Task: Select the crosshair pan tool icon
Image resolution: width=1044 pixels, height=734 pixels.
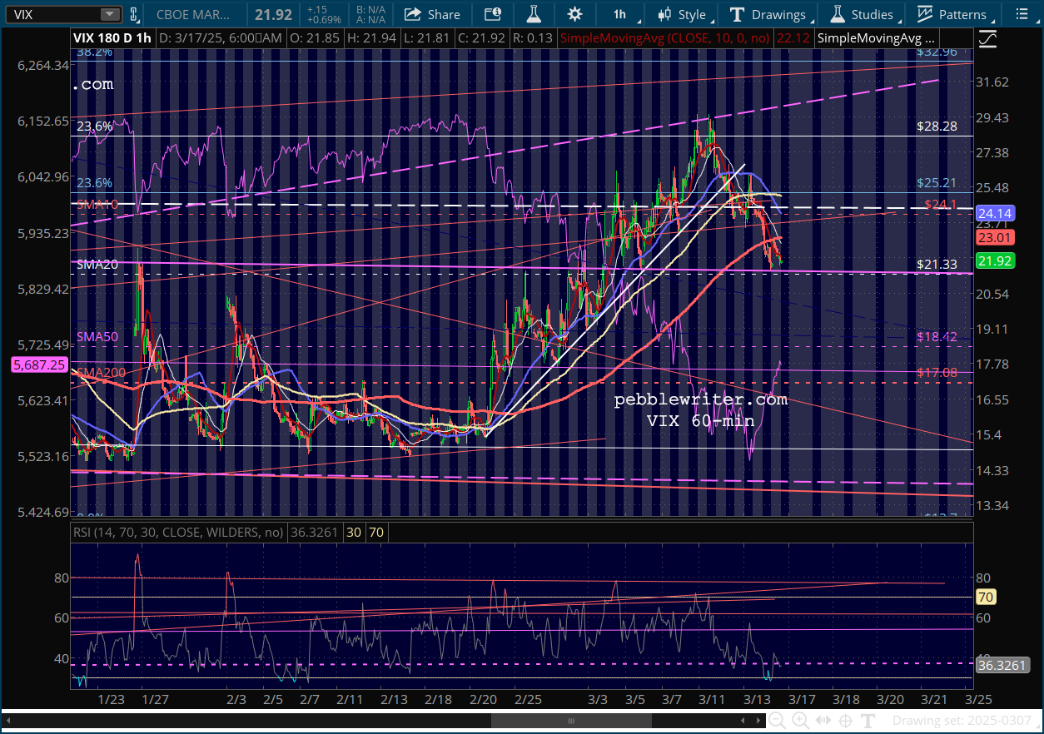Action: click(845, 721)
